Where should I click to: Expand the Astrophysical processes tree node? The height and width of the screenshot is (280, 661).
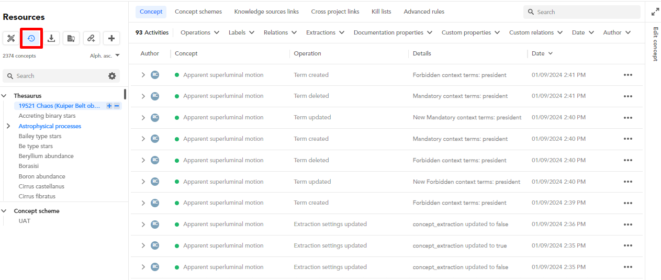coord(8,126)
